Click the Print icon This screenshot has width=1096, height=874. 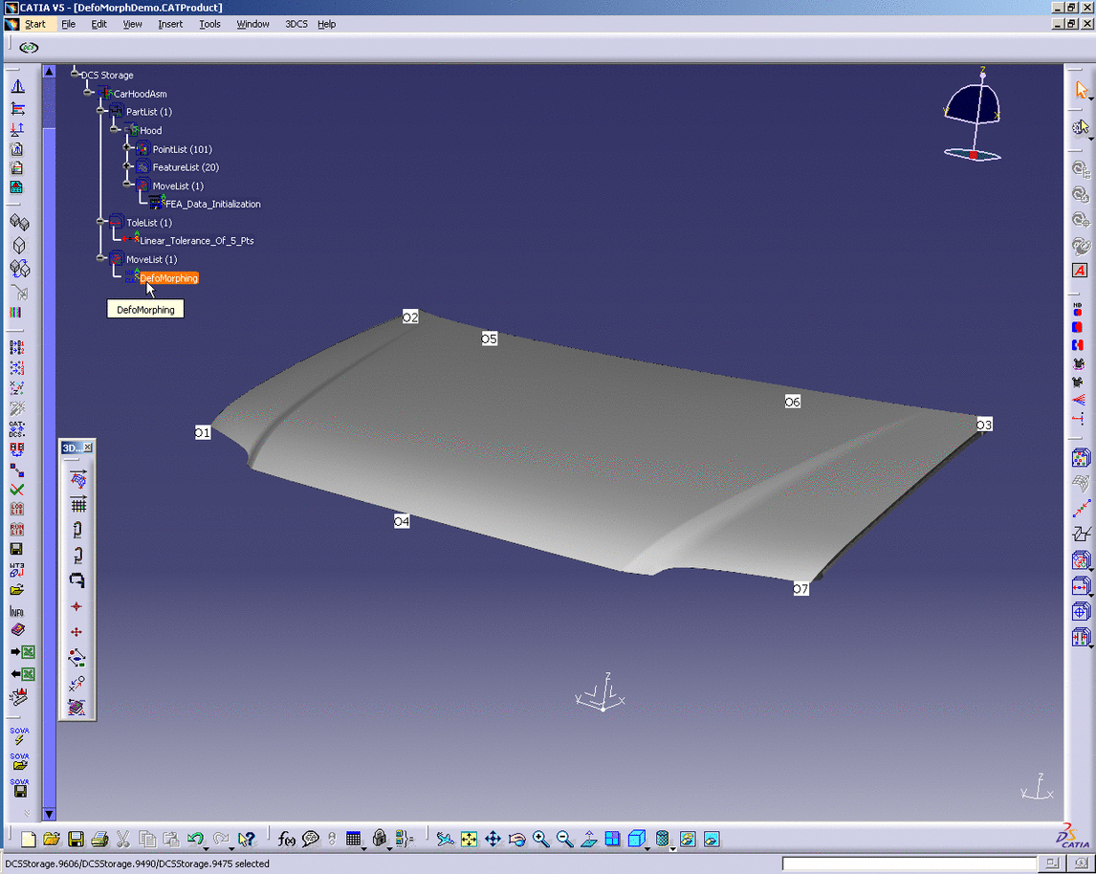point(99,839)
